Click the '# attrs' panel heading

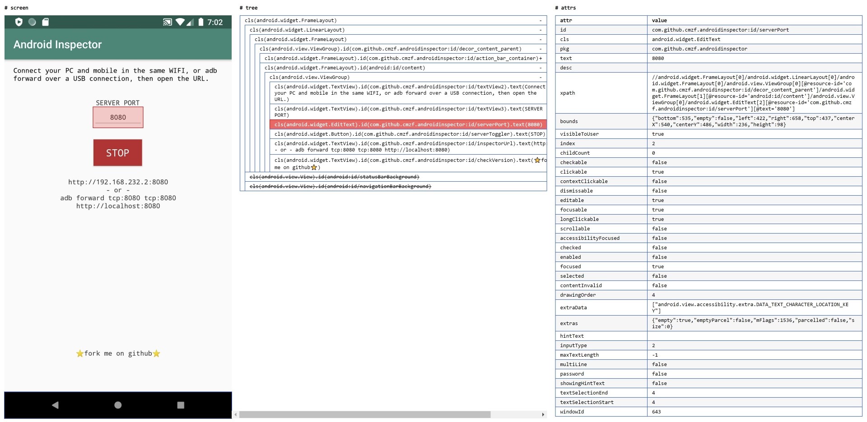click(x=565, y=8)
